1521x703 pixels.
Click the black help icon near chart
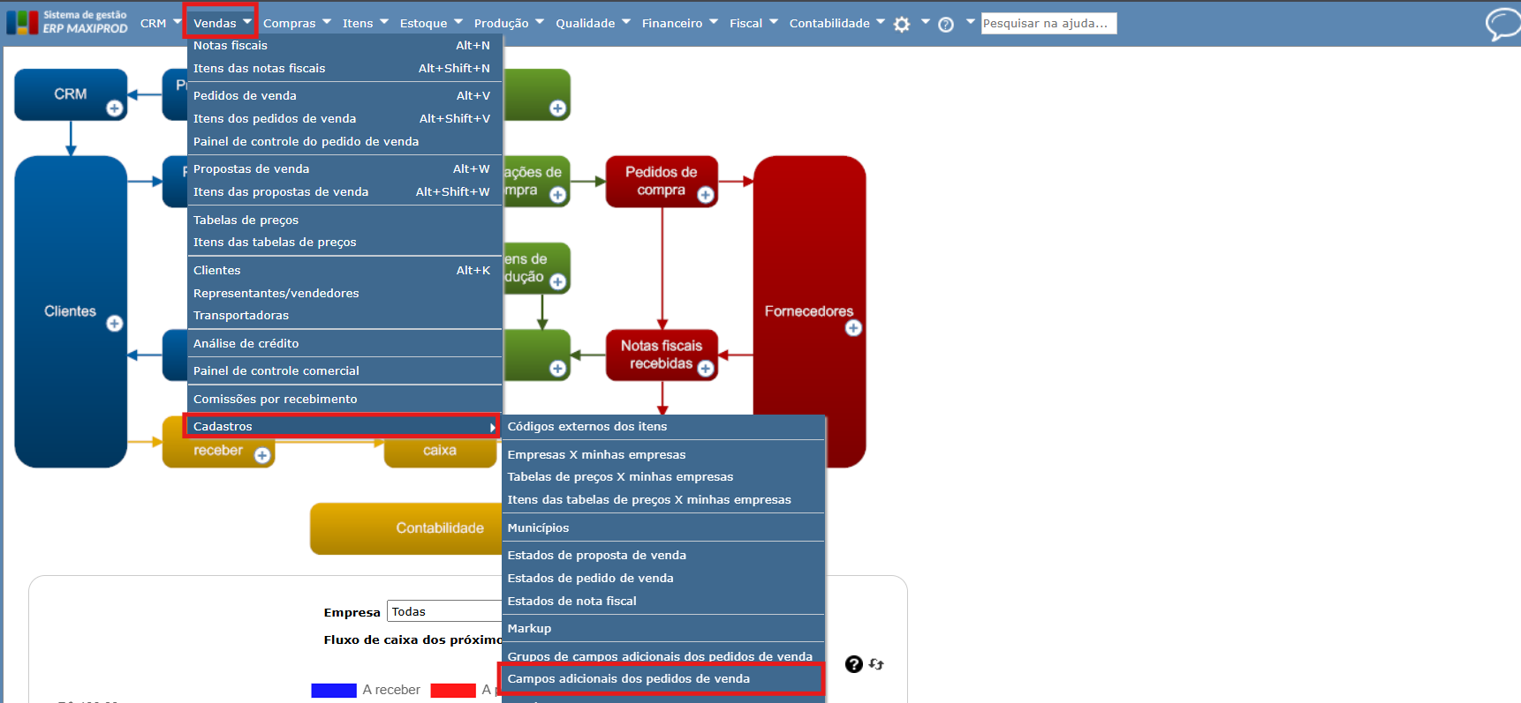(x=854, y=664)
